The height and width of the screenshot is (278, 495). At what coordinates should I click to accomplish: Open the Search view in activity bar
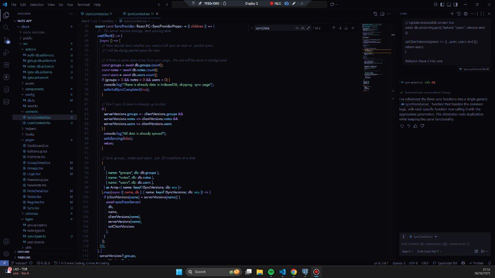tap(6, 28)
